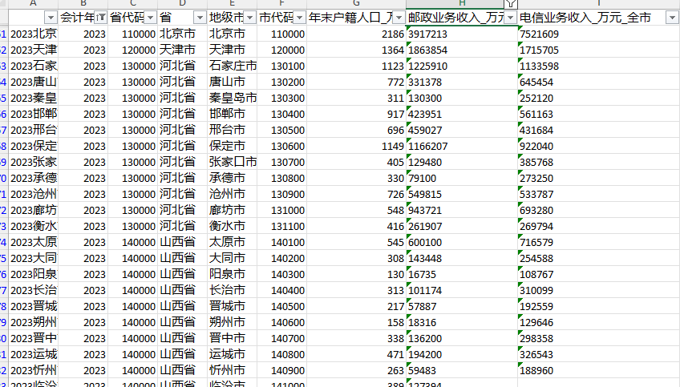This screenshot has height=387, width=680.
Task: Select population value 2186
Action: 357,34
